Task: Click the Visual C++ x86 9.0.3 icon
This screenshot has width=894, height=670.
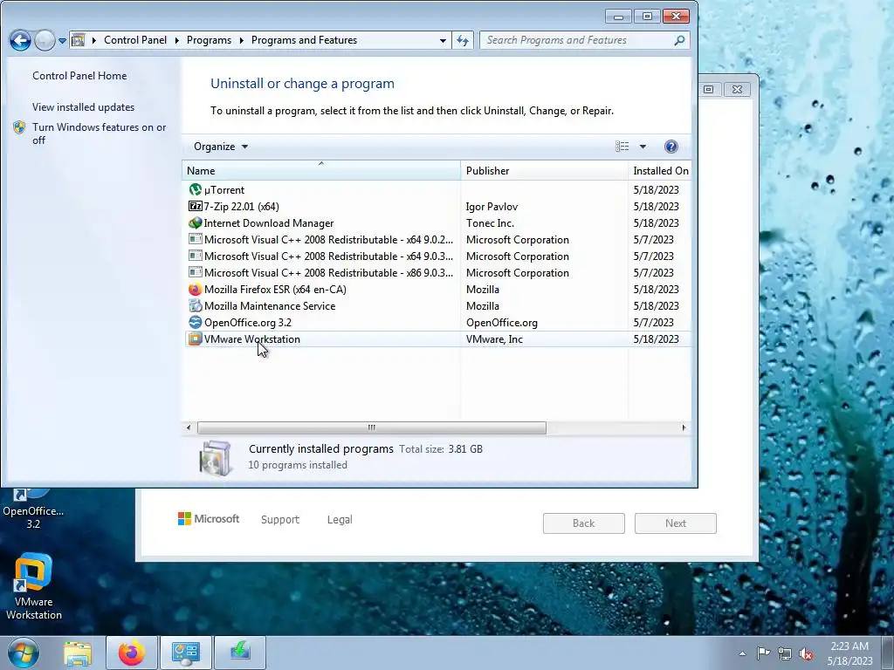Action: click(x=195, y=272)
